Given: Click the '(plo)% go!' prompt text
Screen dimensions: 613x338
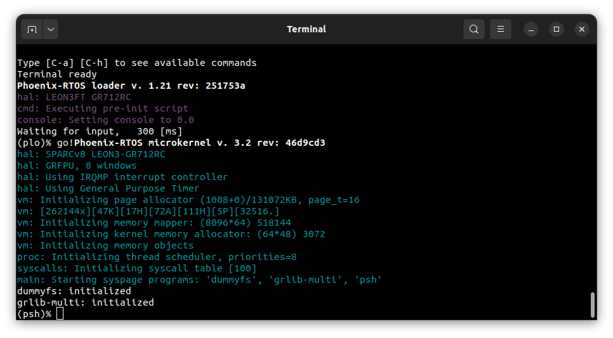Looking at the screenshot, I should (x=45, y=143).
